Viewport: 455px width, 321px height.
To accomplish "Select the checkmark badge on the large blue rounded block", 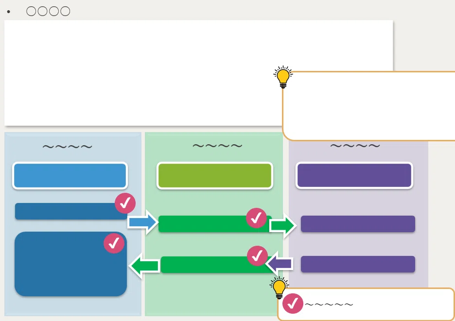I will point(114,243).
